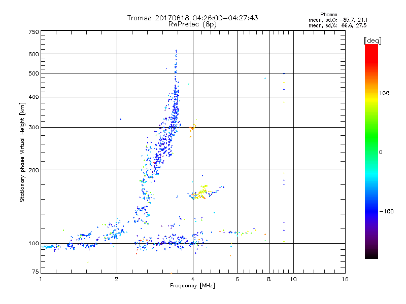Click the Virtual Height y-axis label
This screenshot has height=304, width=406.
(x=22, y=153)
